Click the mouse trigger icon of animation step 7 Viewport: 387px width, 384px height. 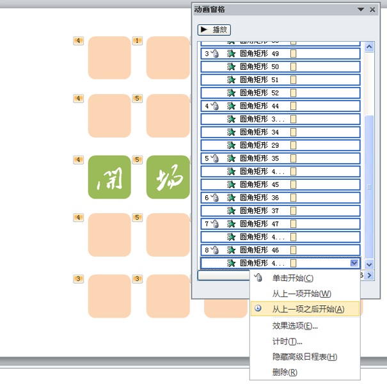[x=215, y=223]
